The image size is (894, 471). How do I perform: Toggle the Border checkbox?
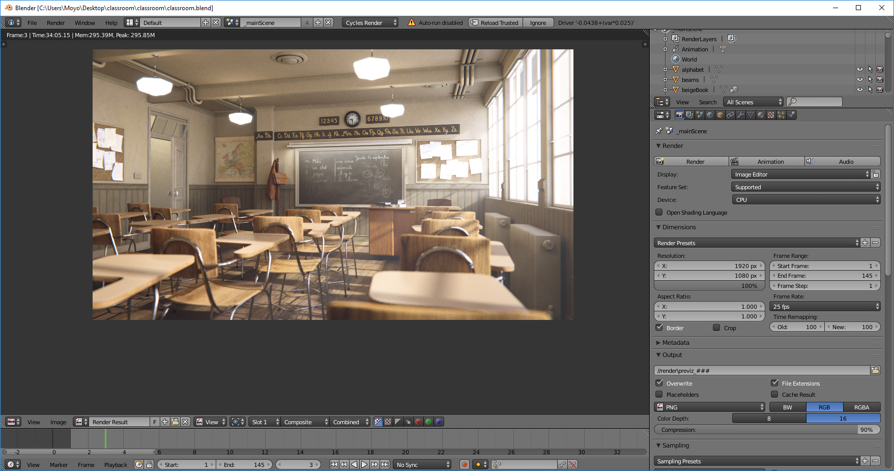(x=659, y=328)
